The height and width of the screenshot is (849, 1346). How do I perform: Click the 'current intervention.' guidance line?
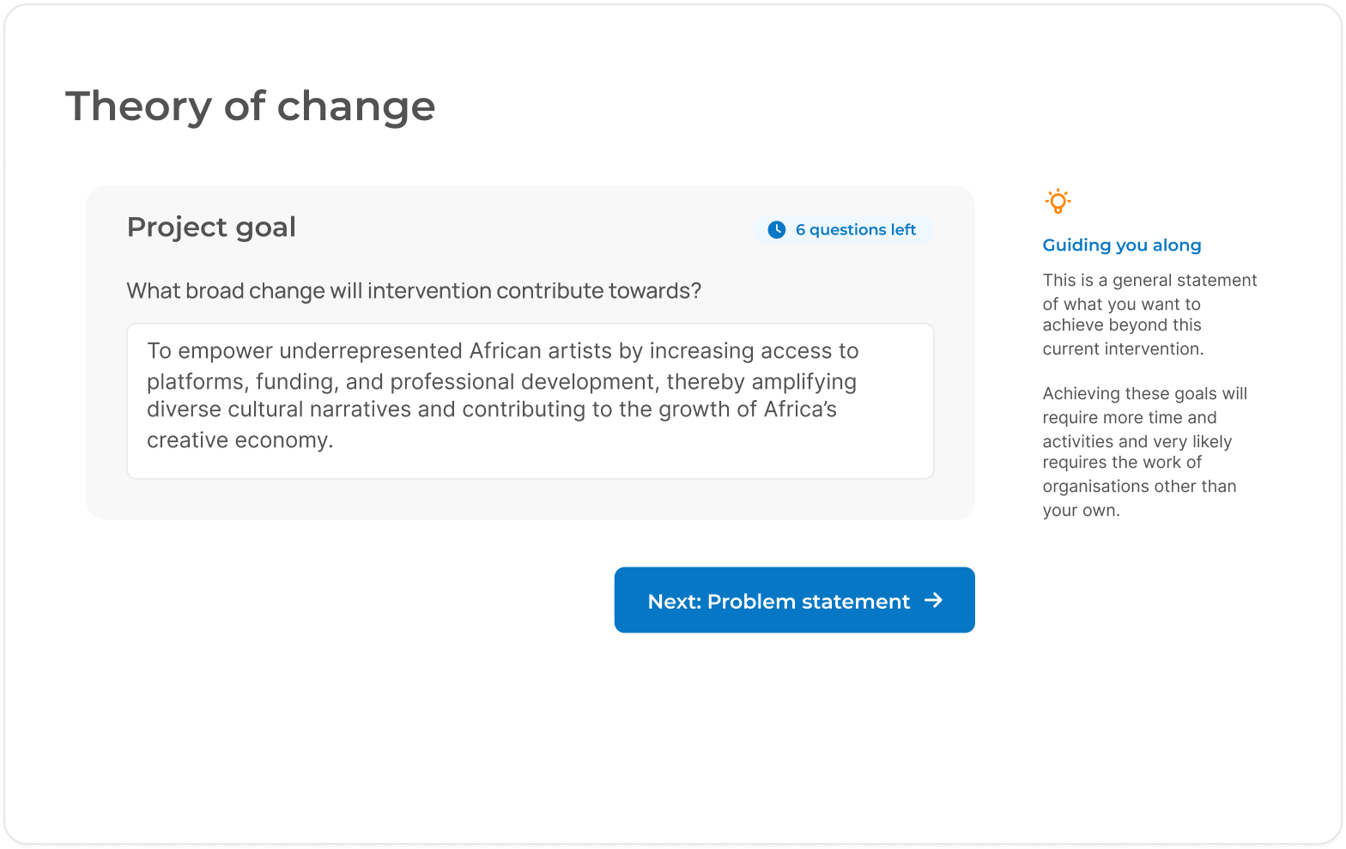1123,349
